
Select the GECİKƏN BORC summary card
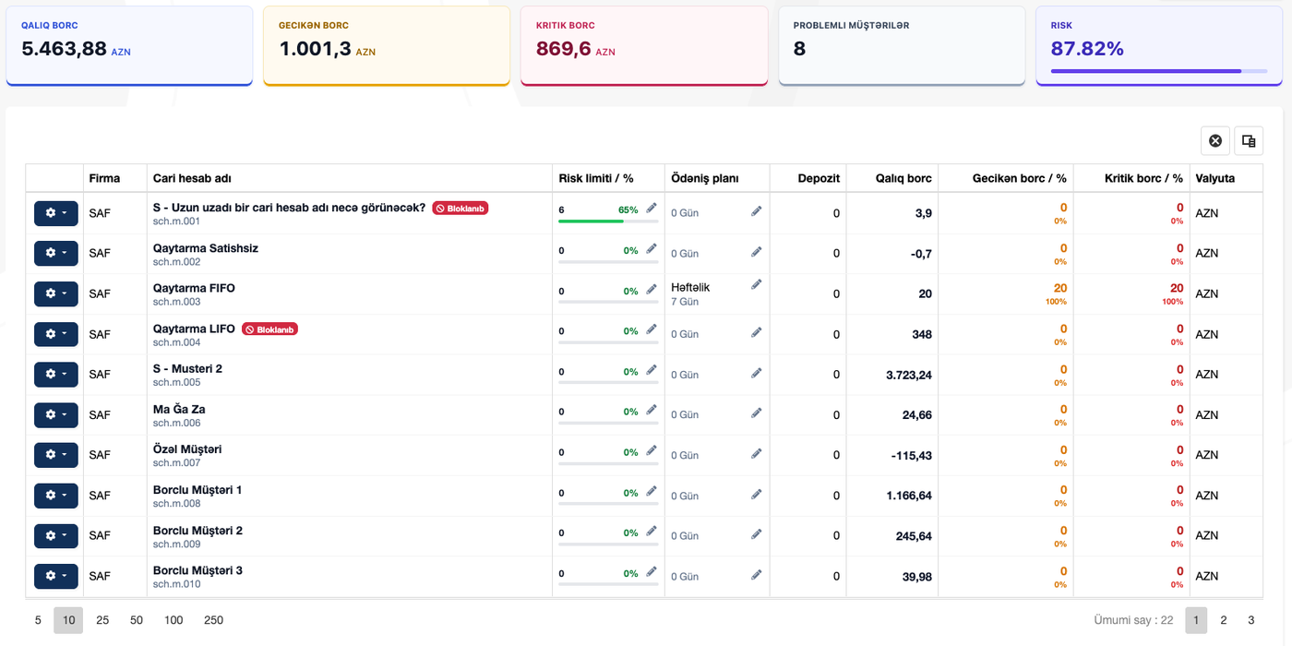[x=387, y=46]
